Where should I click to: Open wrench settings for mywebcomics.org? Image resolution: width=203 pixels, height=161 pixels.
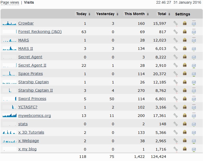coord(176,115)
